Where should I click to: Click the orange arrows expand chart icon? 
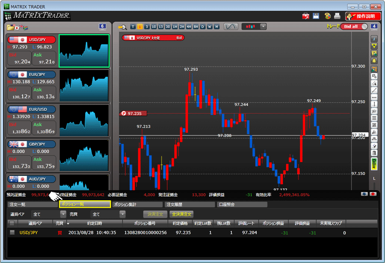(374, 69)
